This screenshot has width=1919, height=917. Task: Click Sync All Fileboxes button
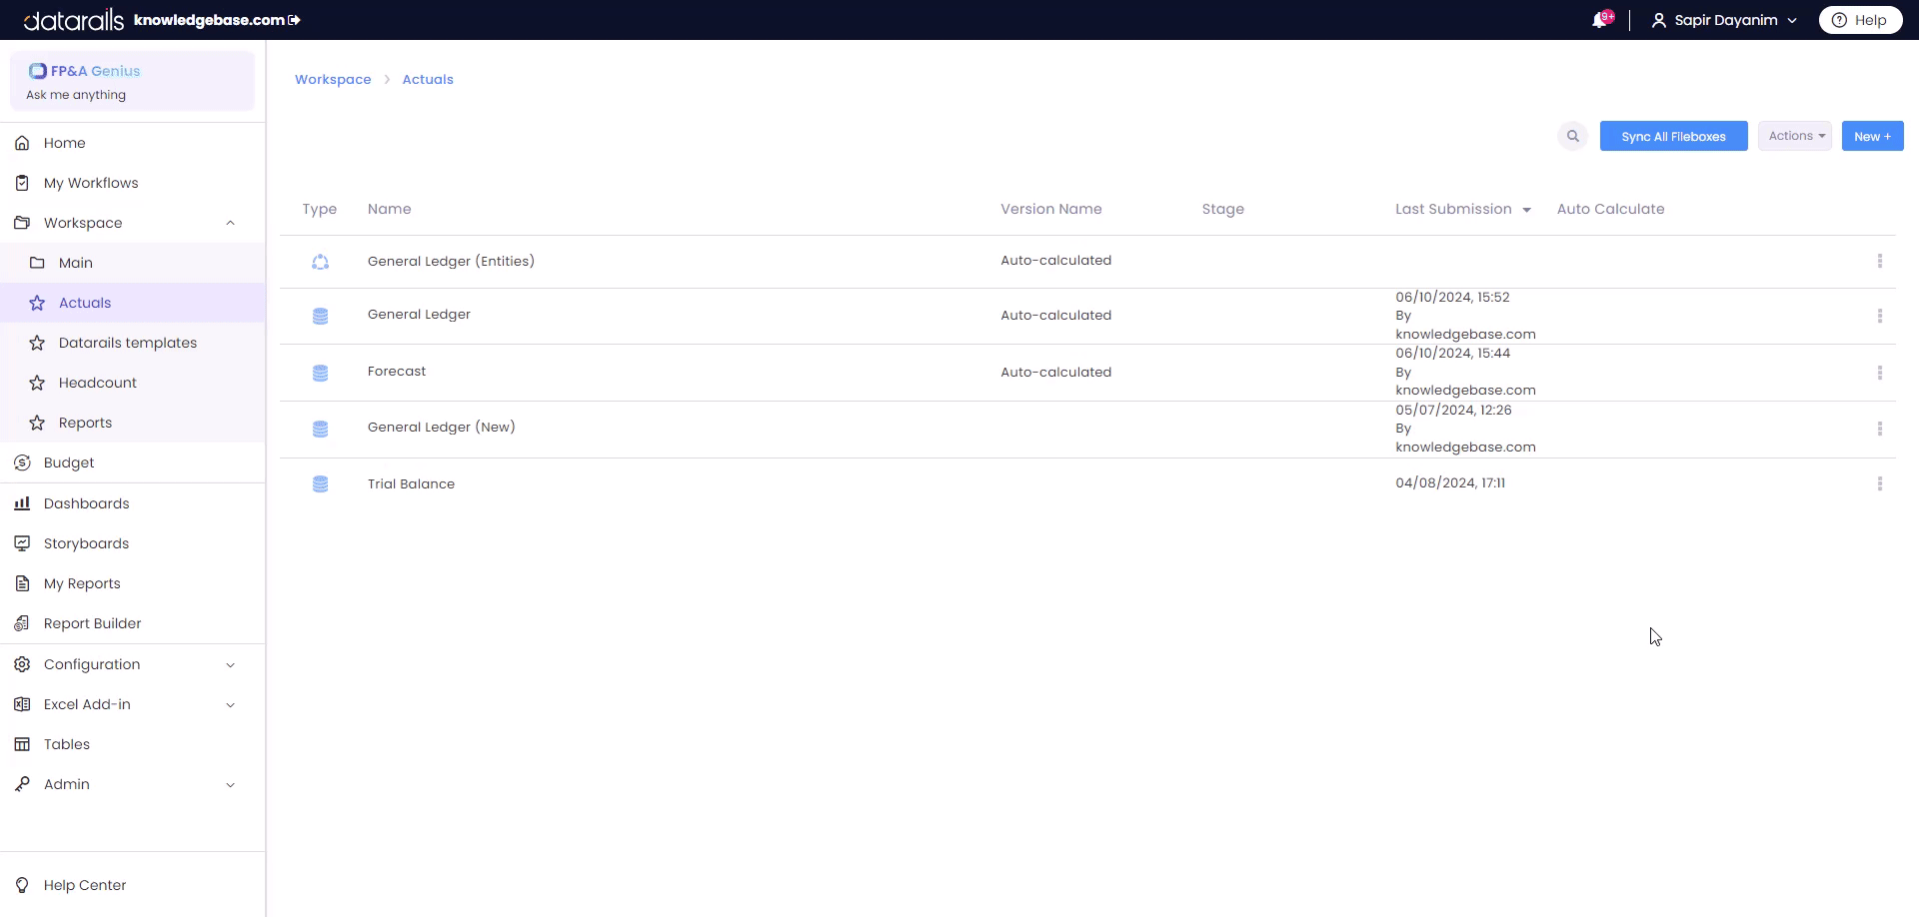pyautogui.click(x=1673, y=136)
